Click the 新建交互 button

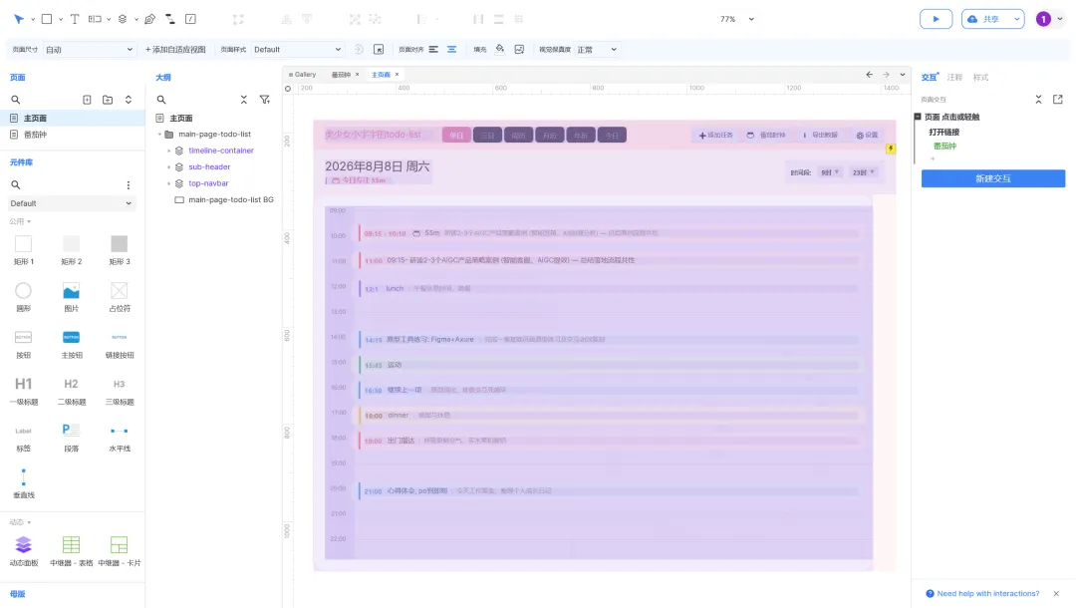(993, 178)
